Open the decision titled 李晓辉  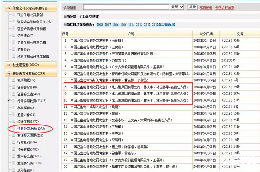tap(97, 140)
